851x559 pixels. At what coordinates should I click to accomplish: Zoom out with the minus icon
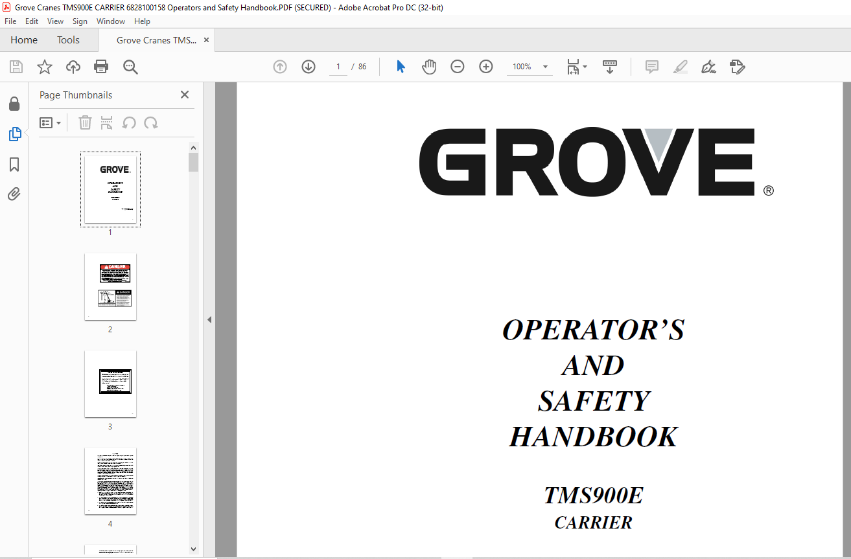click(458, 67)
